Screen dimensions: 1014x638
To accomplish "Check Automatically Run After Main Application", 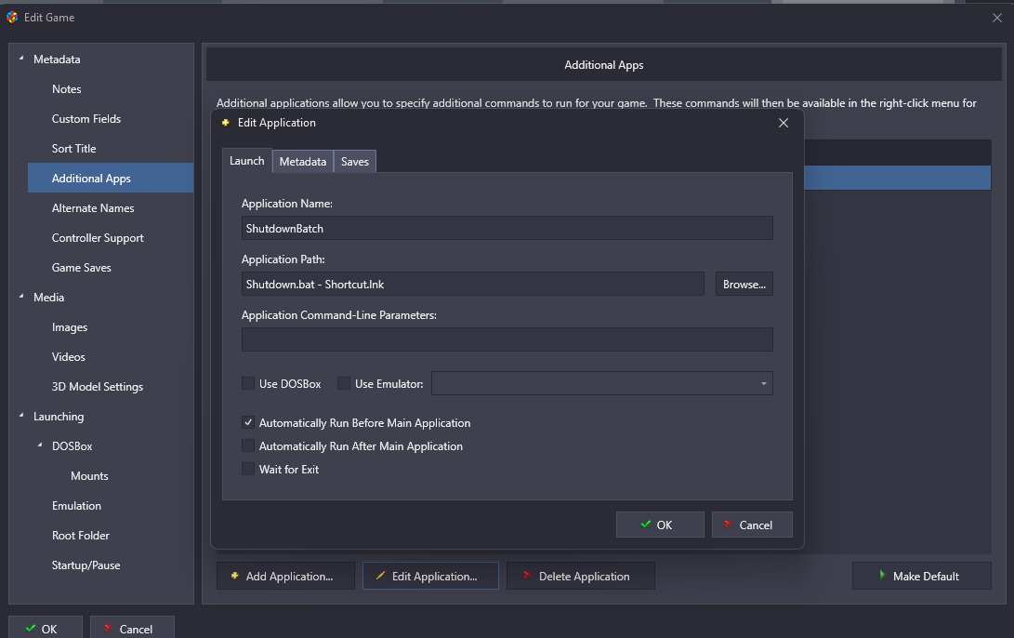I will tap(248, 446).
